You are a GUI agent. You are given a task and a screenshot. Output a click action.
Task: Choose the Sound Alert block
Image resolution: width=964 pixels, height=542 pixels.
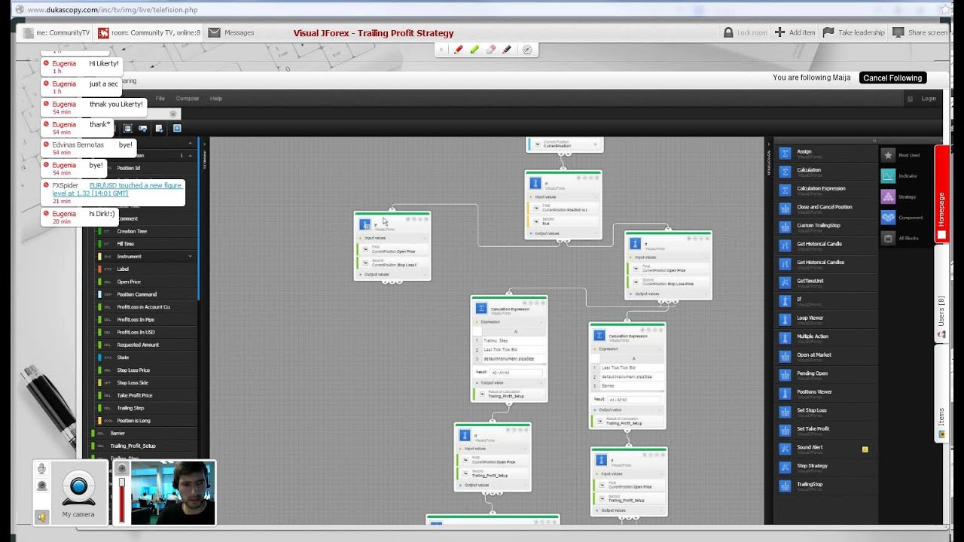[x=826, y=448]
